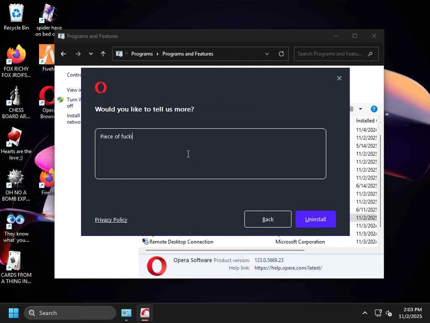Click the horizontal scrollbar of the program list
This screenshot has width=430, height=323.
[225, 250]
